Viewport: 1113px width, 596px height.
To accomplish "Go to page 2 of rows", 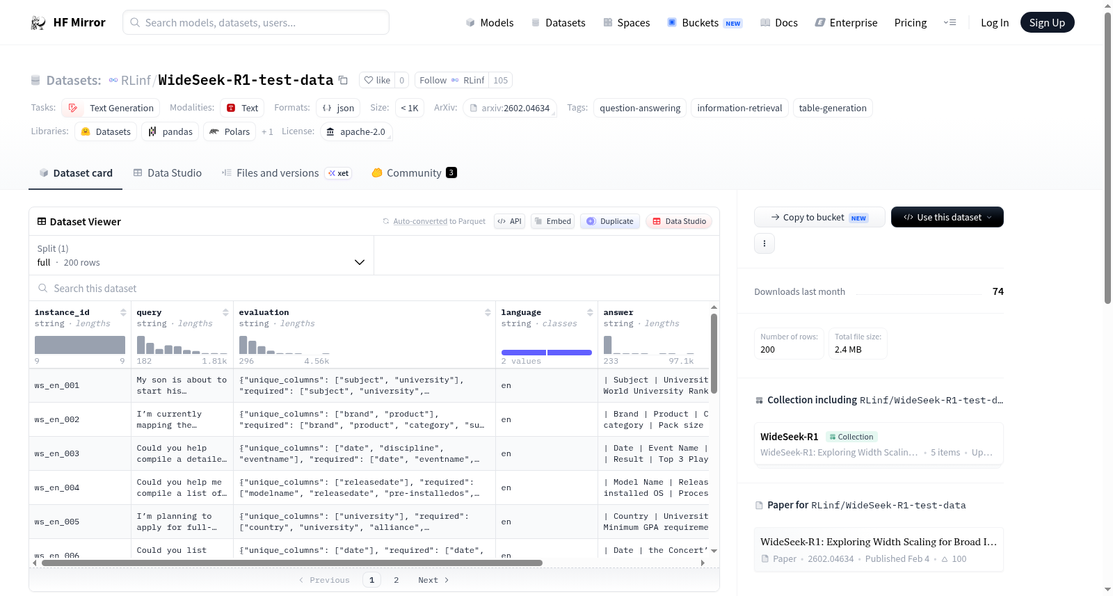I will tap(397, 580).
